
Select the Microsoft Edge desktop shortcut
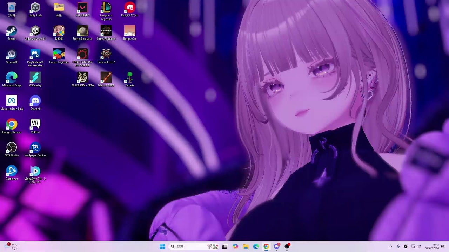coord(12,80)
